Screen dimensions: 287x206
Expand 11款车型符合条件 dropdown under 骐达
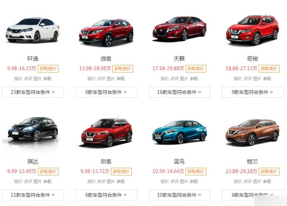pos(33,195)
